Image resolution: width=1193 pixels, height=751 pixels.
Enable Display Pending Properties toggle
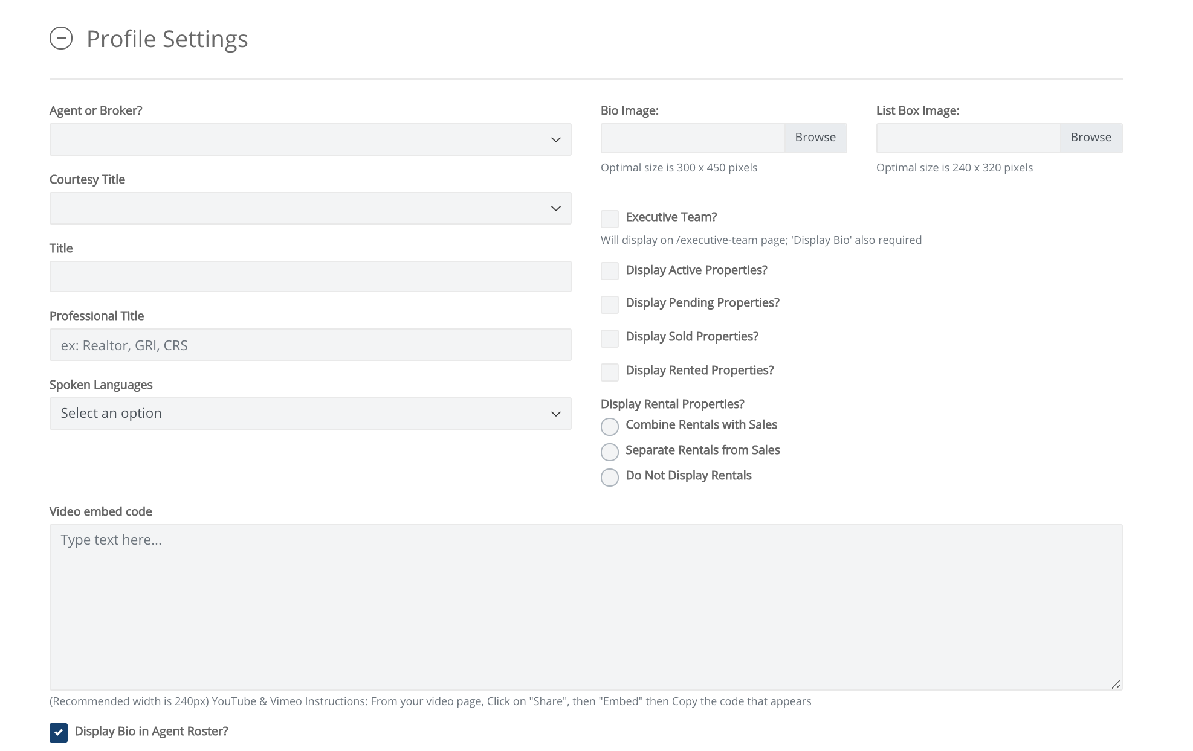tap(609, 304)
